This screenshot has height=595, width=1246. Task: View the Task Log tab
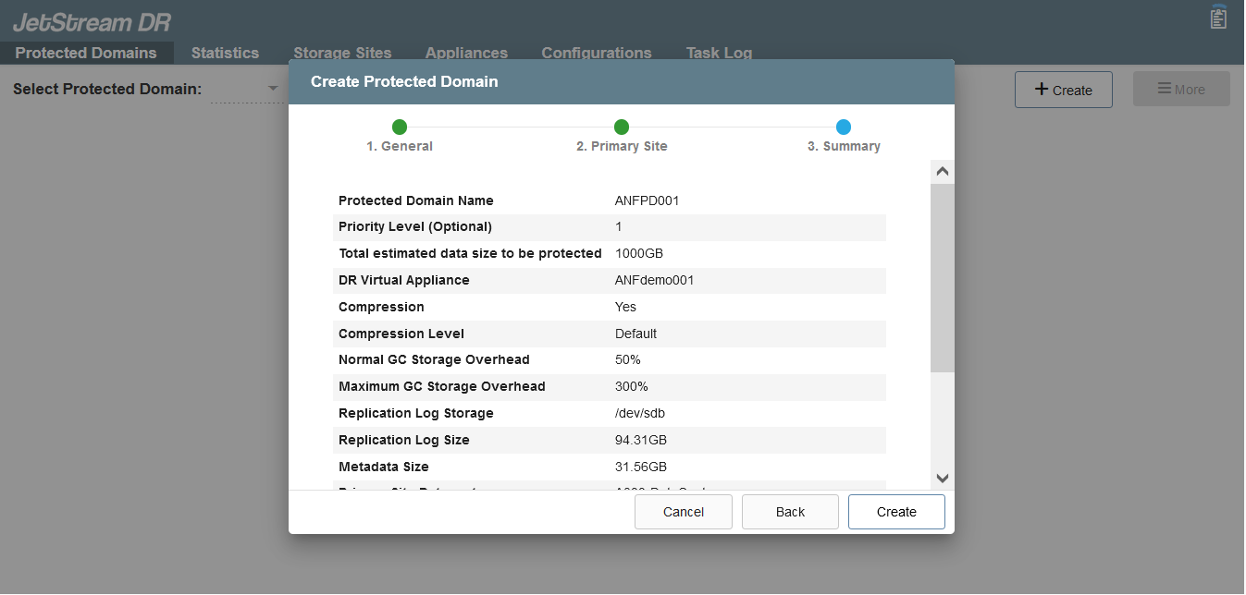click(x=719, y=53)
